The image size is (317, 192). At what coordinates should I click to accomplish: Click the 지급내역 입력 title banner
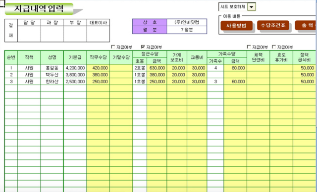click(x=39, y=9)
